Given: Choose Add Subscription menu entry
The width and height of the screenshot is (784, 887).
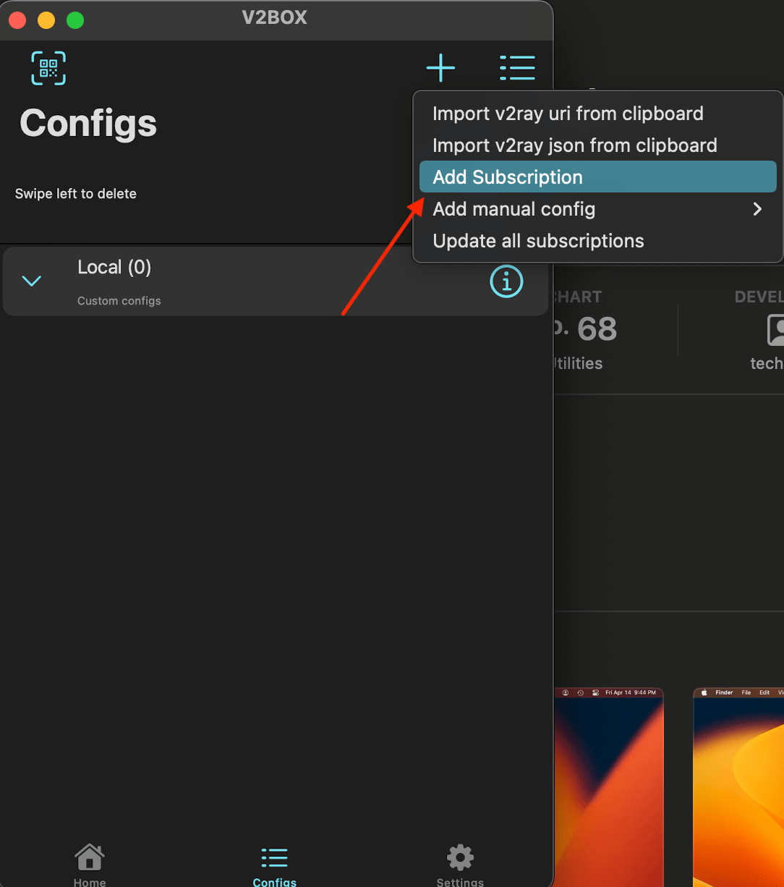Looking at the screenshot, I should coord(597,177).
